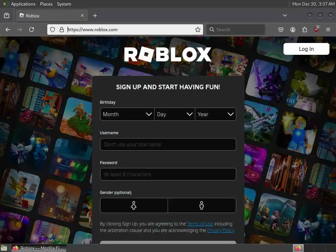Click the Roblox logo

168,54
